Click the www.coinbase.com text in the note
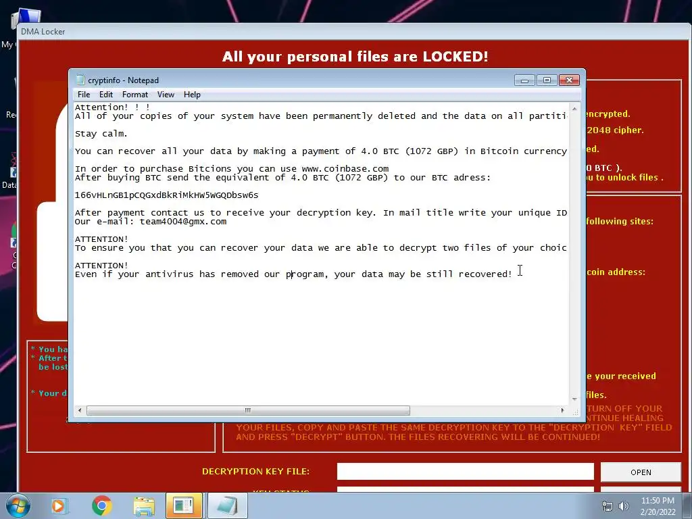Viewport: 692px width, 519px height. click(x=345, y=168)
